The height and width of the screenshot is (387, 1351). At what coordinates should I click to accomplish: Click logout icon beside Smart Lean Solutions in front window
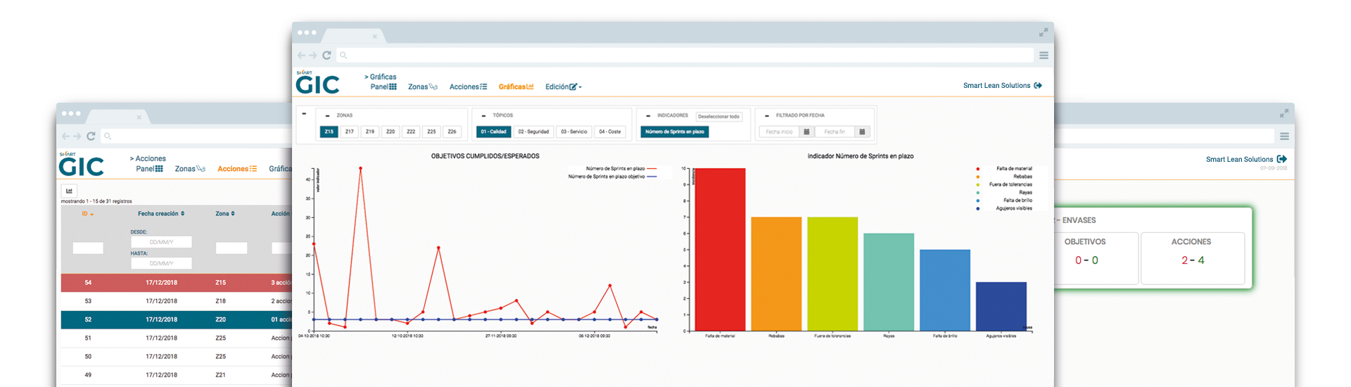coord(1038,85)
